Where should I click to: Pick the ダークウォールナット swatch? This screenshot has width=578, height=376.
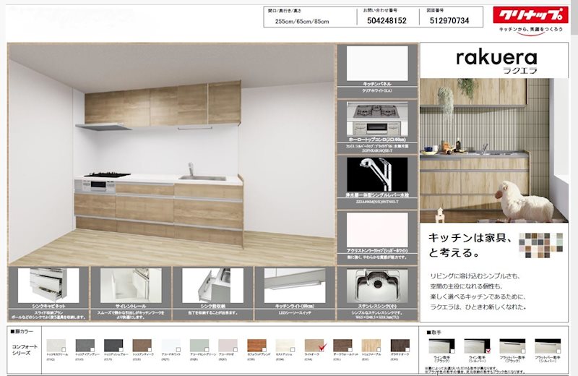click(x=342, y=346)
